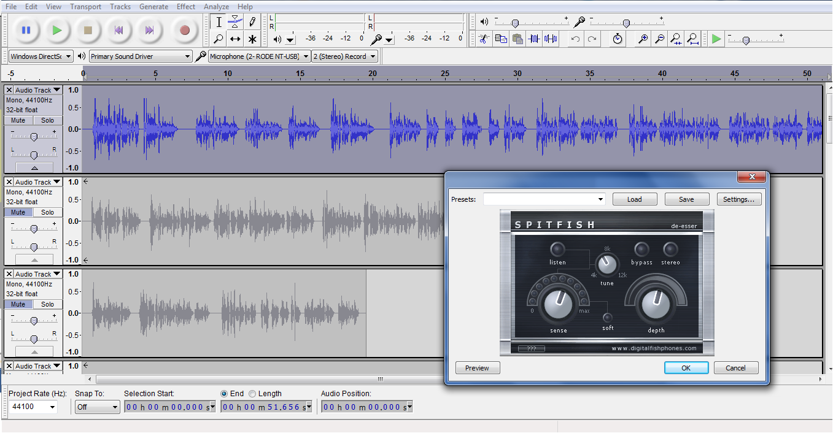833x433 pixels.
Task: Click OK to apply the de-esser
Action: pyautogui.click(x=686, y=368)
